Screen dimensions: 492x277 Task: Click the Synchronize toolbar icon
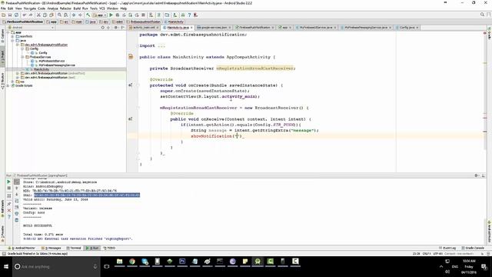click(16, 15)
